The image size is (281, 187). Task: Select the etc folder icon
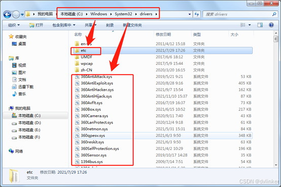tap(77, 50)
